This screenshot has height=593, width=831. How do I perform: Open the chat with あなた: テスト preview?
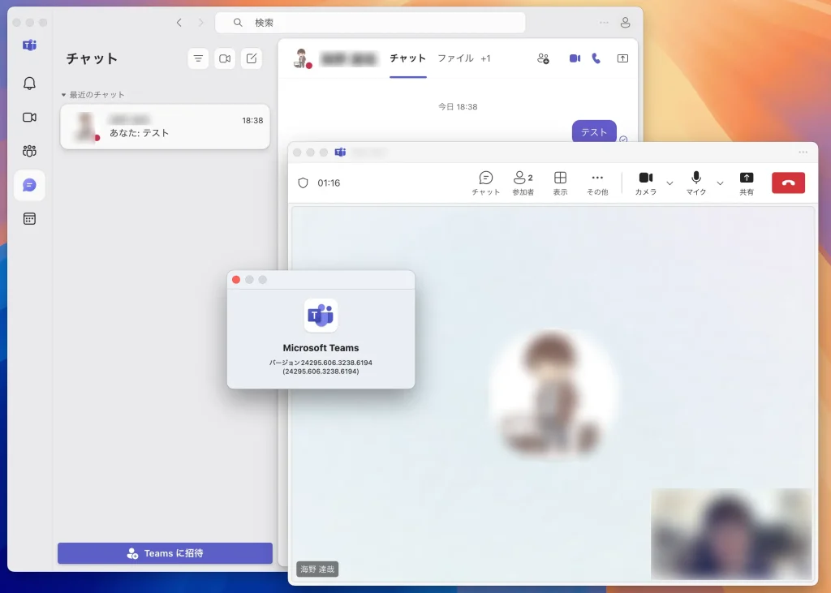(165, 127)
